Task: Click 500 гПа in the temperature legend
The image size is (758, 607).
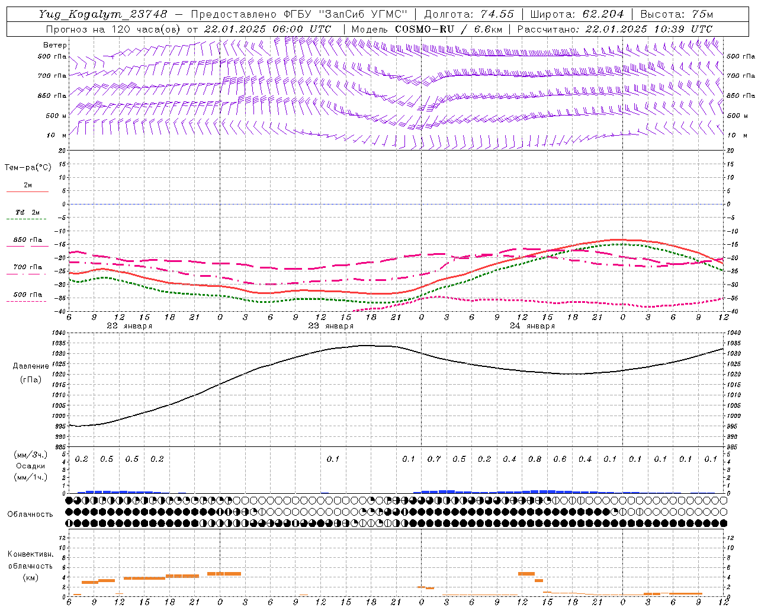Action: click(x=28, y=295)
